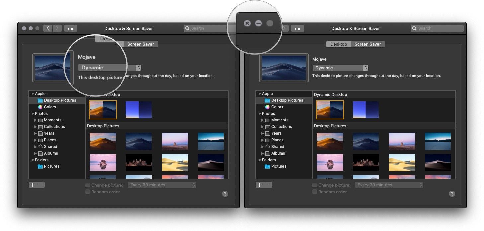Screen dimensions: 484x231
Task: Select the Desktop tab in right window
Action: pyautogui.click(x=338, y=44)
